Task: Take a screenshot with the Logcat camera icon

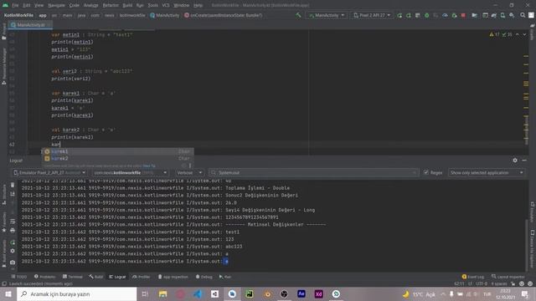Action: (13, 262)
